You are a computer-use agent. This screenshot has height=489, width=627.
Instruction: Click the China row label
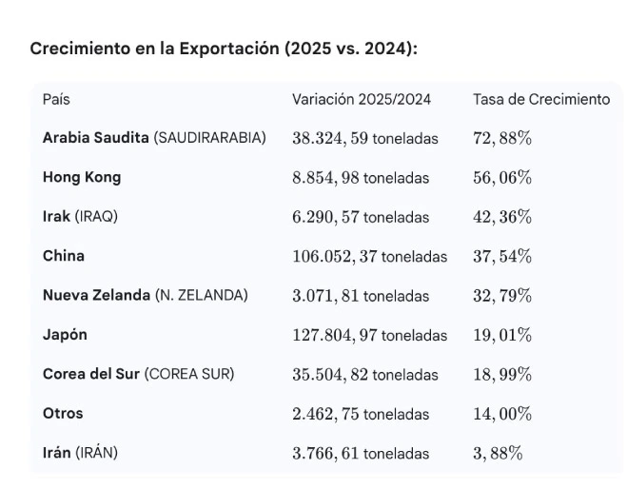point(64,255)
